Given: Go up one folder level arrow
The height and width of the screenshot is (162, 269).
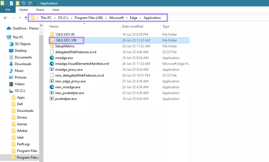Looking at the screenshot, I should 26,18.
